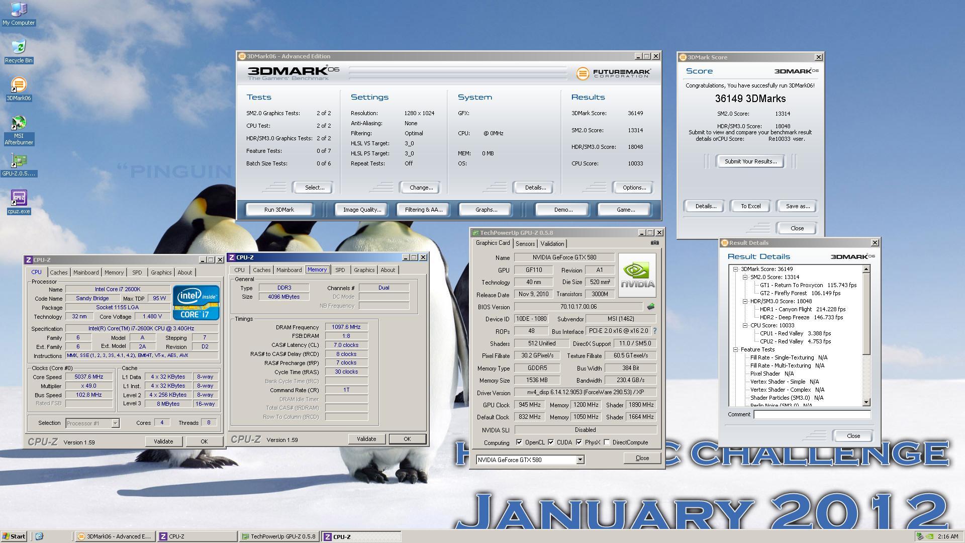The width and height of the screenshot is (965, 543).
Task: Click the Result Details scrollbar up arrow
Action: pos(866,269)
